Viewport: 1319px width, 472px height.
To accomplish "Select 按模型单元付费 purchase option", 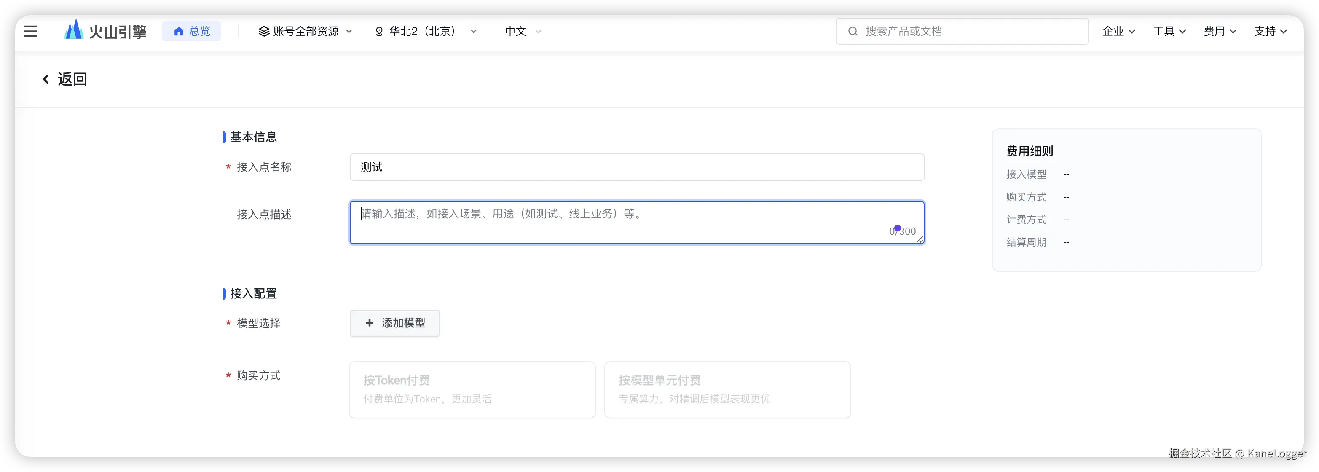I will tap(727, 389).
